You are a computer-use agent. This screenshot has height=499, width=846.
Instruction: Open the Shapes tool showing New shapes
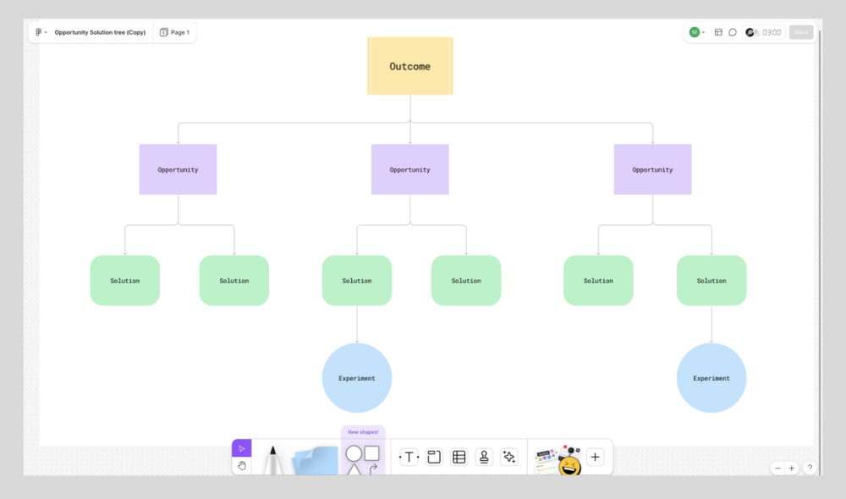pos(362,457)
